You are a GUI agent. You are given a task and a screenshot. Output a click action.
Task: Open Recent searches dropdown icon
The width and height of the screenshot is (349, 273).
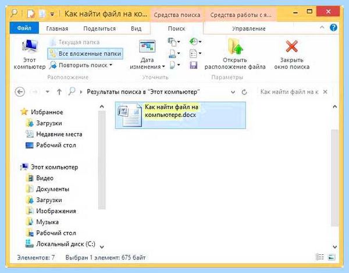point(195,42)
